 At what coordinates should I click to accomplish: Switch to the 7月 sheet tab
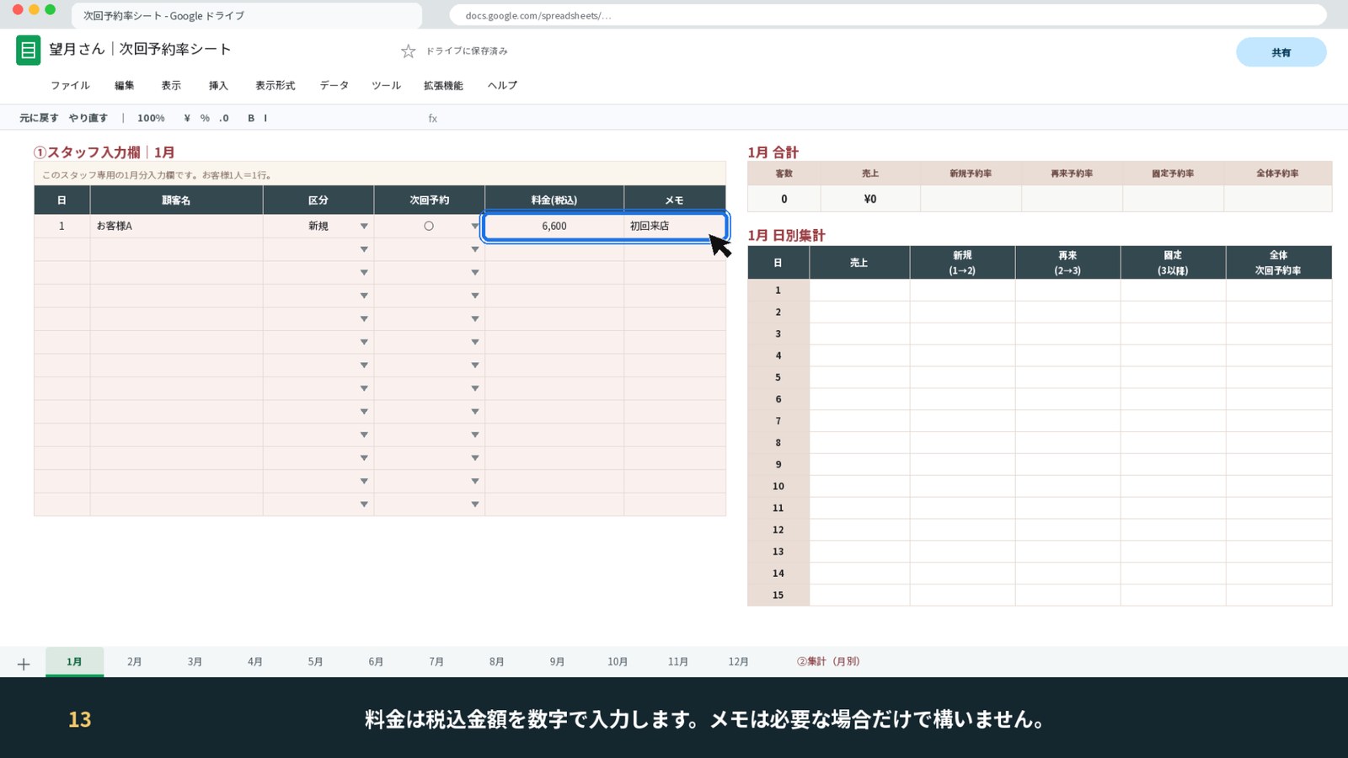coord(436,662)
